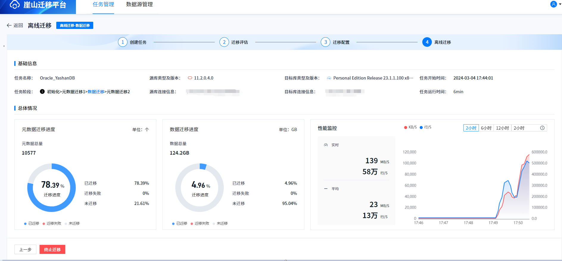Click the 总体情况 section heading
This screenshot has width=562, height=261.
point(27,108)
